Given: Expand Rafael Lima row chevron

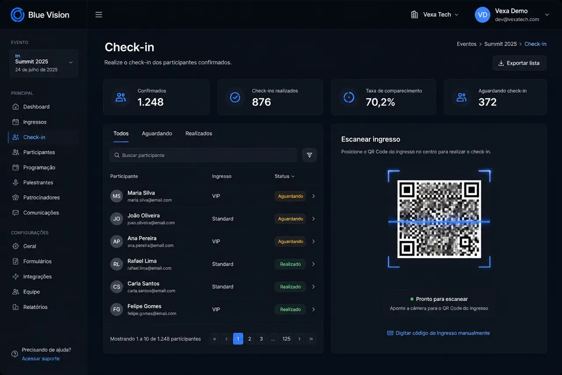Looking at the screenshot, I should 313,264.
